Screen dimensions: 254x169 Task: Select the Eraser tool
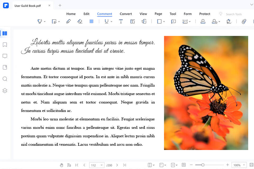[x=80, y=21]
